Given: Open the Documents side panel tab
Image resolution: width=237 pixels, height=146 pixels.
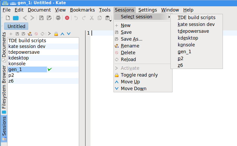Looking at the screenshot, I should pos(4,47).
